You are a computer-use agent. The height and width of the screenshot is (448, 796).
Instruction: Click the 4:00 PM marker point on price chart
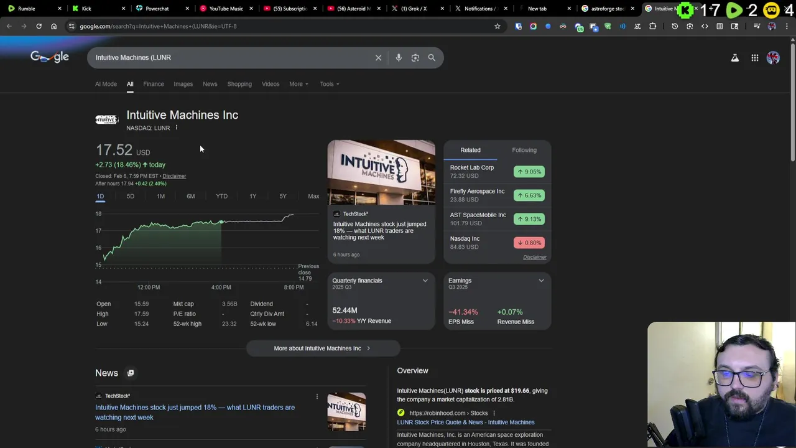coord(221,222)
